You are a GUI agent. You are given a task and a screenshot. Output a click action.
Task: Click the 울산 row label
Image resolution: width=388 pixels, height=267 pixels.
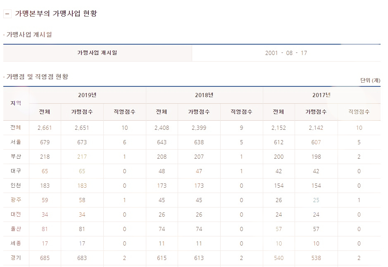point(16,229)
